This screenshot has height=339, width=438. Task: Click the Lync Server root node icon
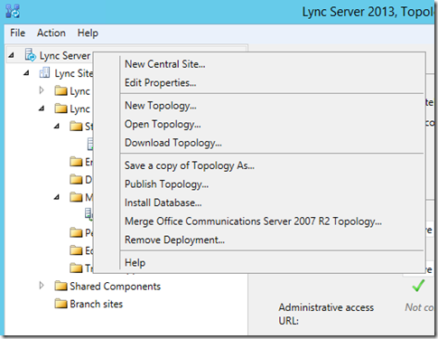[30, 55]
